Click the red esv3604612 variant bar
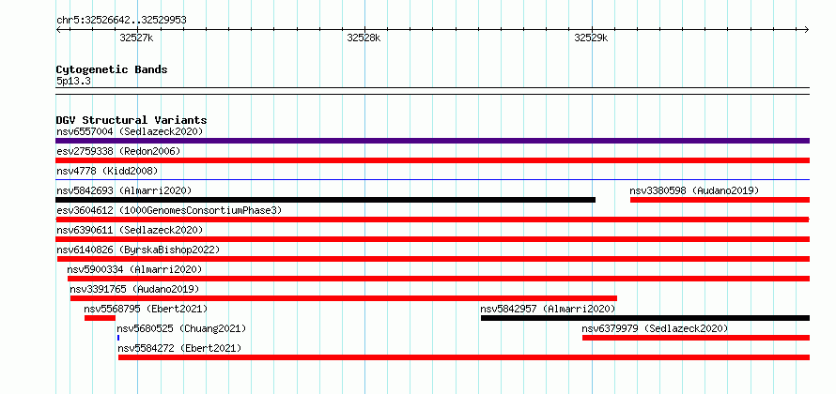836x394 pixels. pyautogui.click(x=432, y=220)
